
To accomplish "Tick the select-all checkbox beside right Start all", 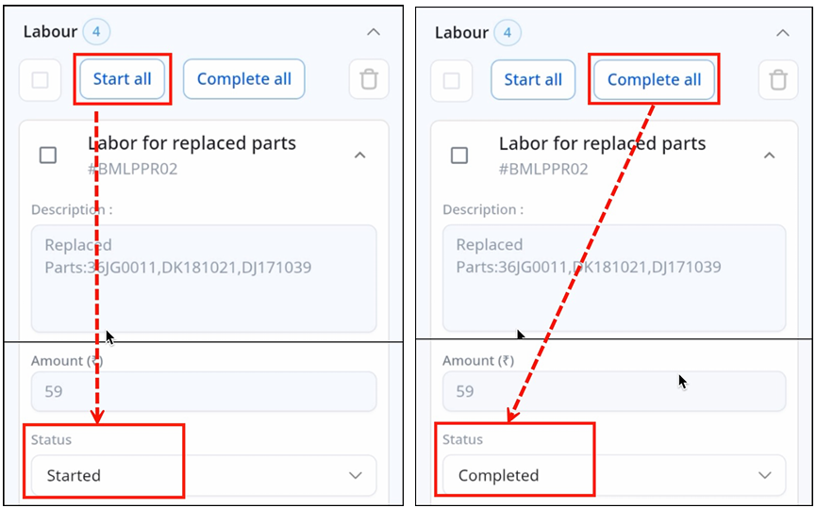I will click(451, 80).
